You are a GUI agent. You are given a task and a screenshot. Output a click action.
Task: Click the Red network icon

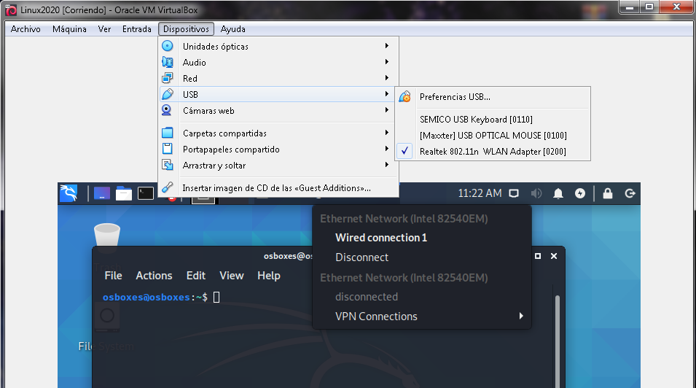click(x=168, y=78)
